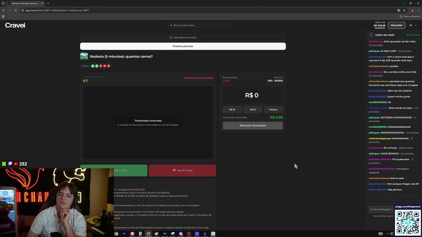This screenshot has height=237, width=422.
Task: Open Premiere Pro from the taskbar
Action: tap(124, 234)
